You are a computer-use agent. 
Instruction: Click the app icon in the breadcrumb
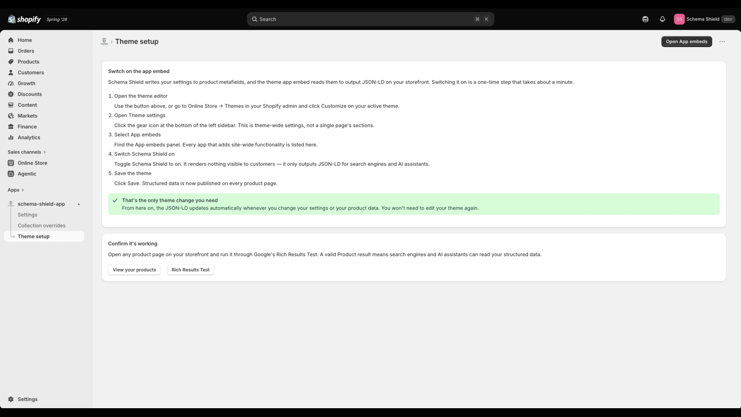[x=104, y=42]
